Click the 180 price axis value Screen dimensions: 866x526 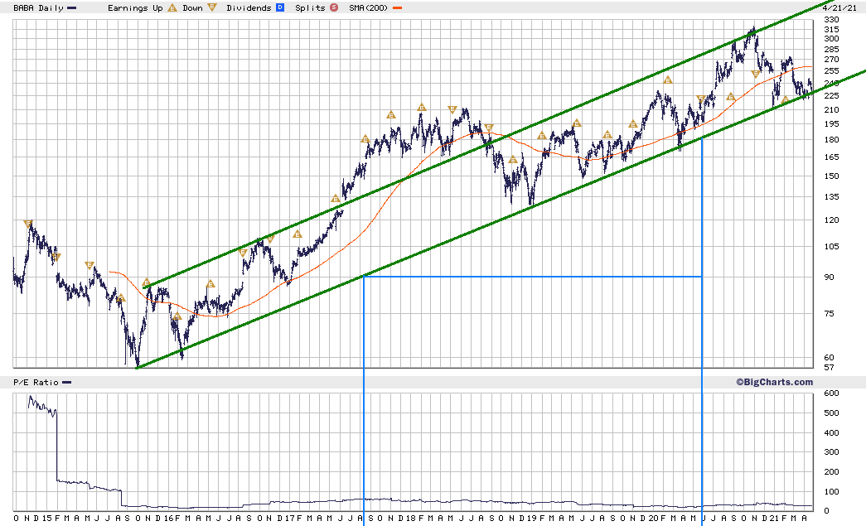[831, 139]
